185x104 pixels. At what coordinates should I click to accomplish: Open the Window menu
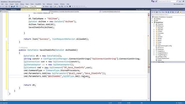coord(62,4)
